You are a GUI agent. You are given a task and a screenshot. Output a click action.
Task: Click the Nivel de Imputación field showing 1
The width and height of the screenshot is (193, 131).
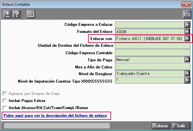tap(150, 80)
